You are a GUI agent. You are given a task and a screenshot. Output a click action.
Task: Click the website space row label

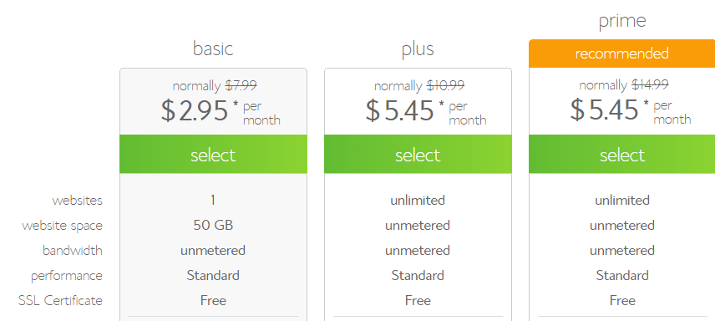pos(62,226)
